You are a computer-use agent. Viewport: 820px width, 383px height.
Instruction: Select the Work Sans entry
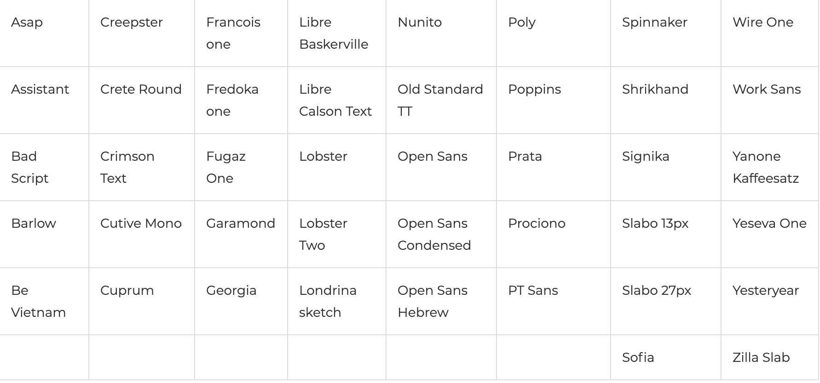[767, 90]
